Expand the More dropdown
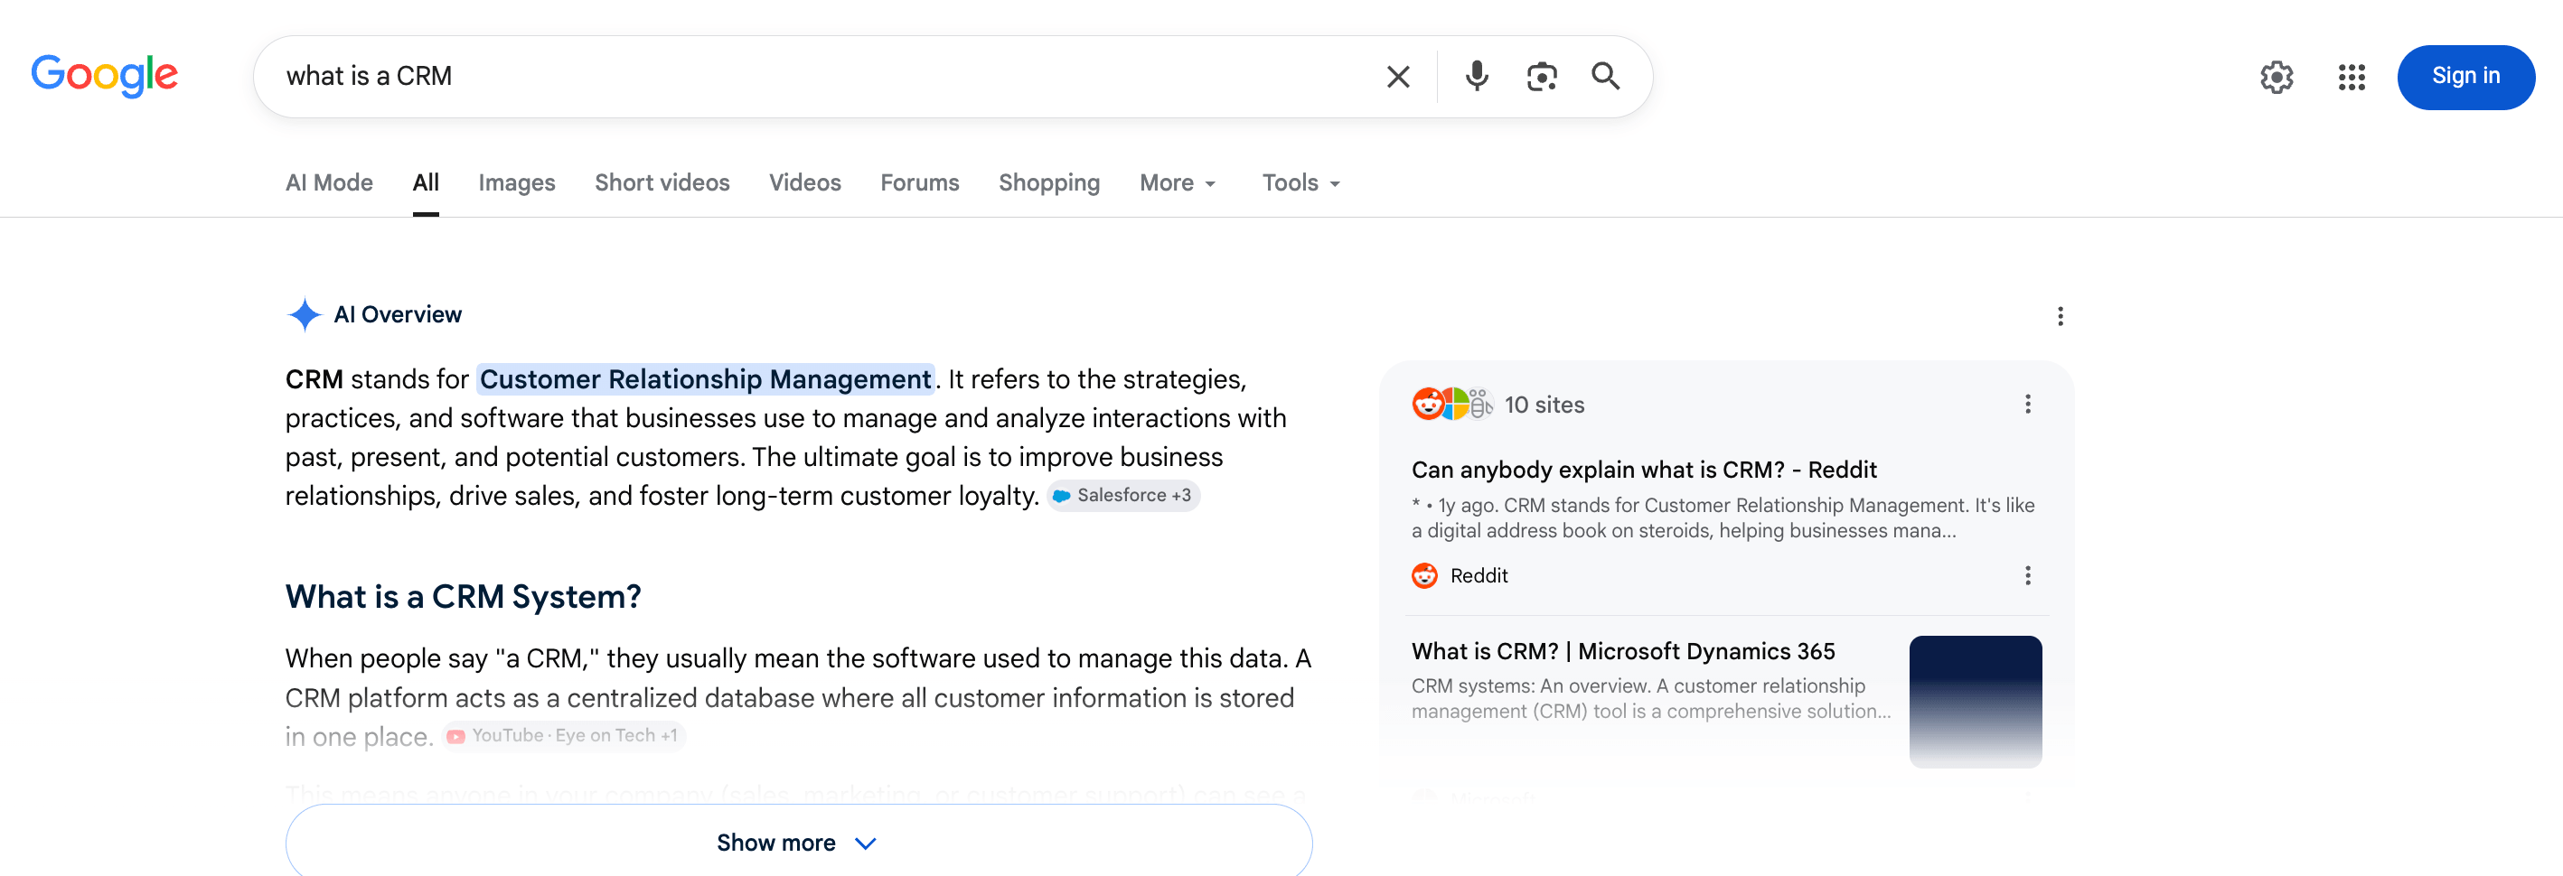Image resolution: width=2563 pixels, height=876 pixels. click(x=1178, y=183)
